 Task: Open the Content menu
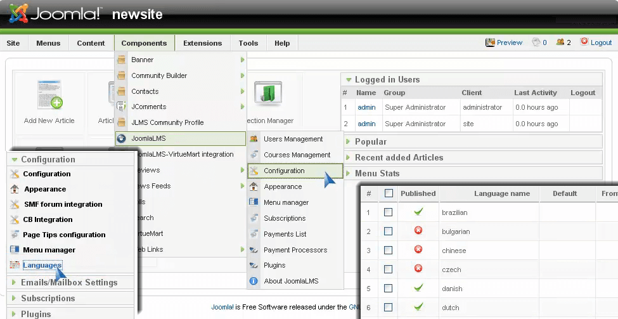(x=91, y=43)
